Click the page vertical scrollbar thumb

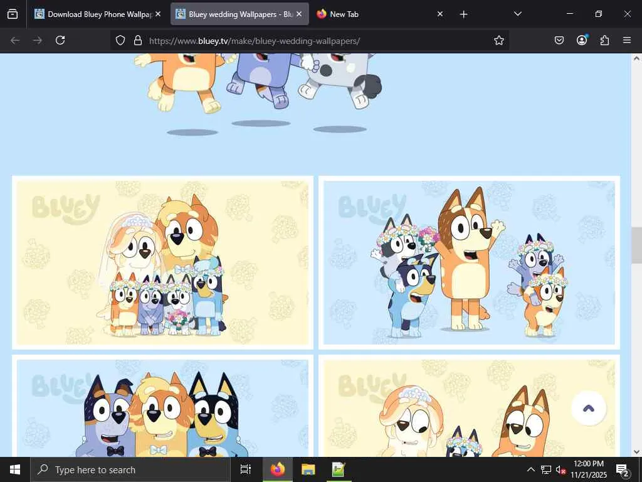(636, 245)
